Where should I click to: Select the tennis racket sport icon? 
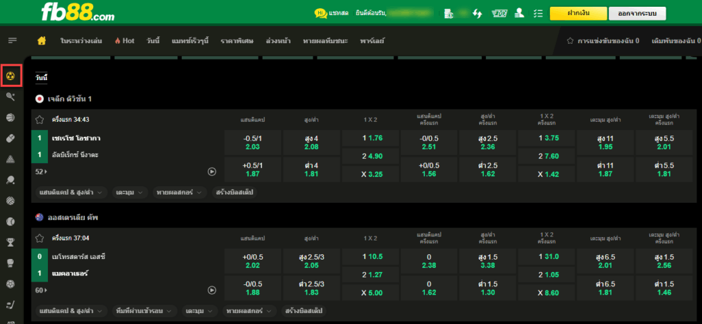click(11, 96)
